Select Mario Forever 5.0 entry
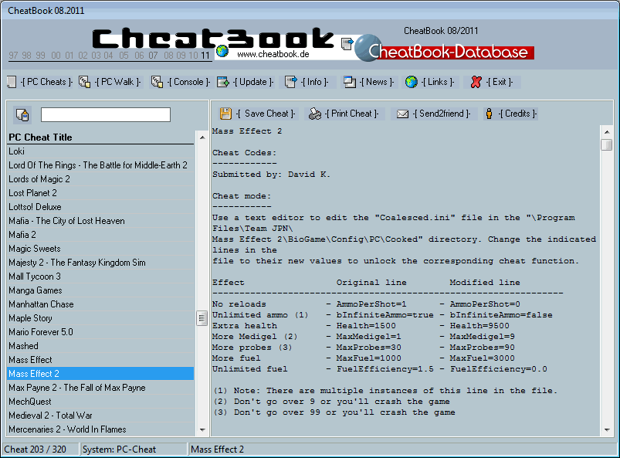The image size is (620, 458). click(x=101, y=332)
